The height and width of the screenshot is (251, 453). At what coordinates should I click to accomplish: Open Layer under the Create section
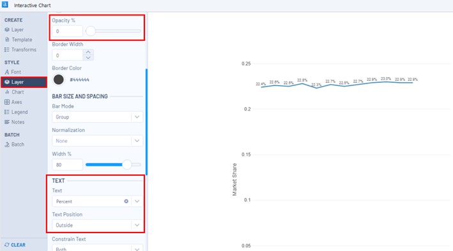tap(14, 30)
